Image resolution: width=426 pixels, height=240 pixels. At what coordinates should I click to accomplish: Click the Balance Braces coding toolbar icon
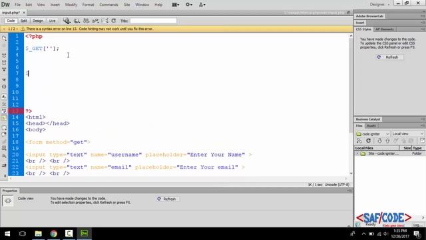[x=4, y=87]
